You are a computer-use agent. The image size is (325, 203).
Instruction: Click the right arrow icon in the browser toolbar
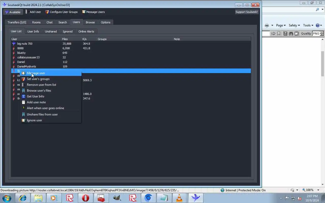click(x=273, y=33)
